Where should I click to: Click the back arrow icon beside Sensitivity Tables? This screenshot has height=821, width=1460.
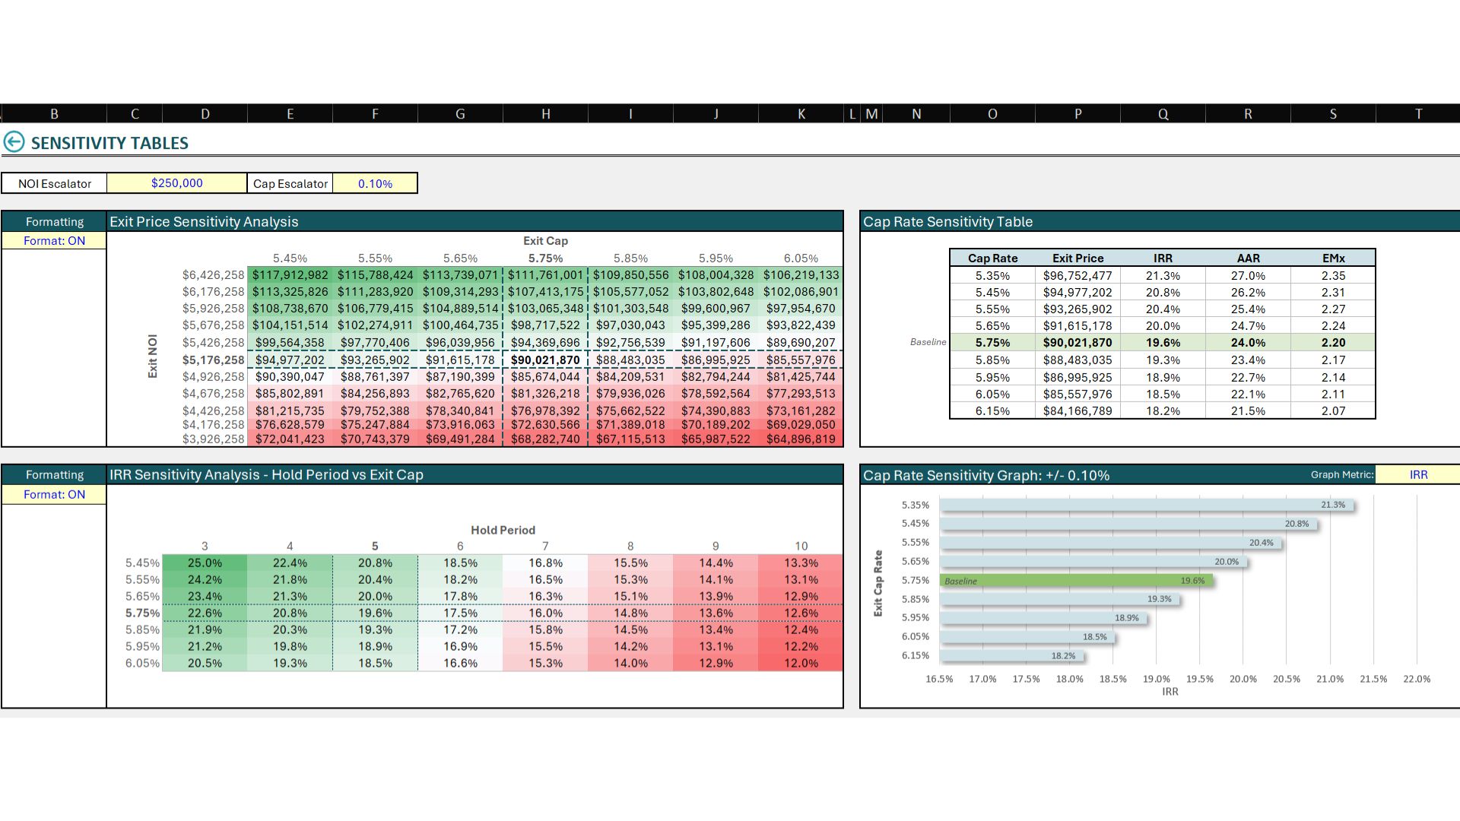pyautogui.click(x=14, y=142)
